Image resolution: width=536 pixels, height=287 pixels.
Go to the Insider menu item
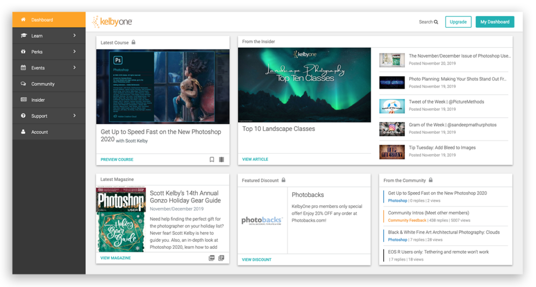(49, 100)
